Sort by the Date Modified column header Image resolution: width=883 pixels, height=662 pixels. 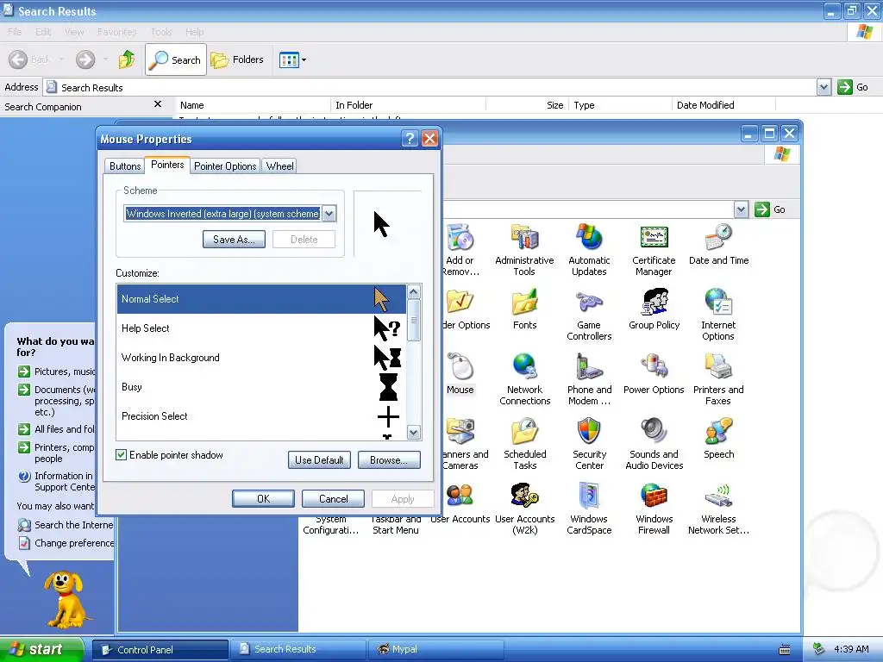(x=723, y=104)
